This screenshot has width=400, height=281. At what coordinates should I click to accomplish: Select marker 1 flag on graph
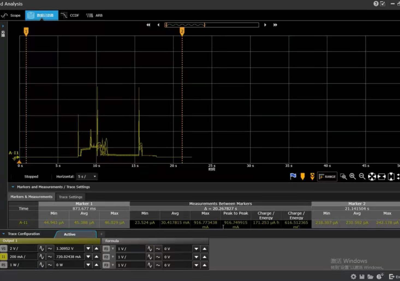(x=26, y=31)
